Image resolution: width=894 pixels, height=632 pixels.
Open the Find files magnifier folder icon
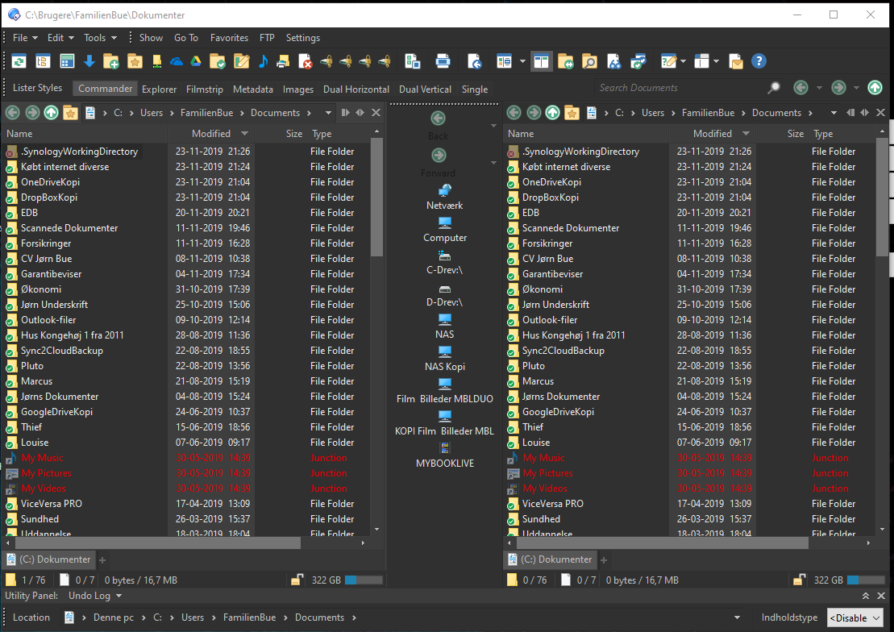[589, 61]
